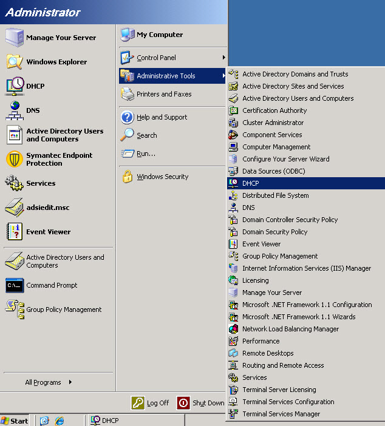Open Help and Support icon
385x426 pixels.
click(x=128, y=117)
